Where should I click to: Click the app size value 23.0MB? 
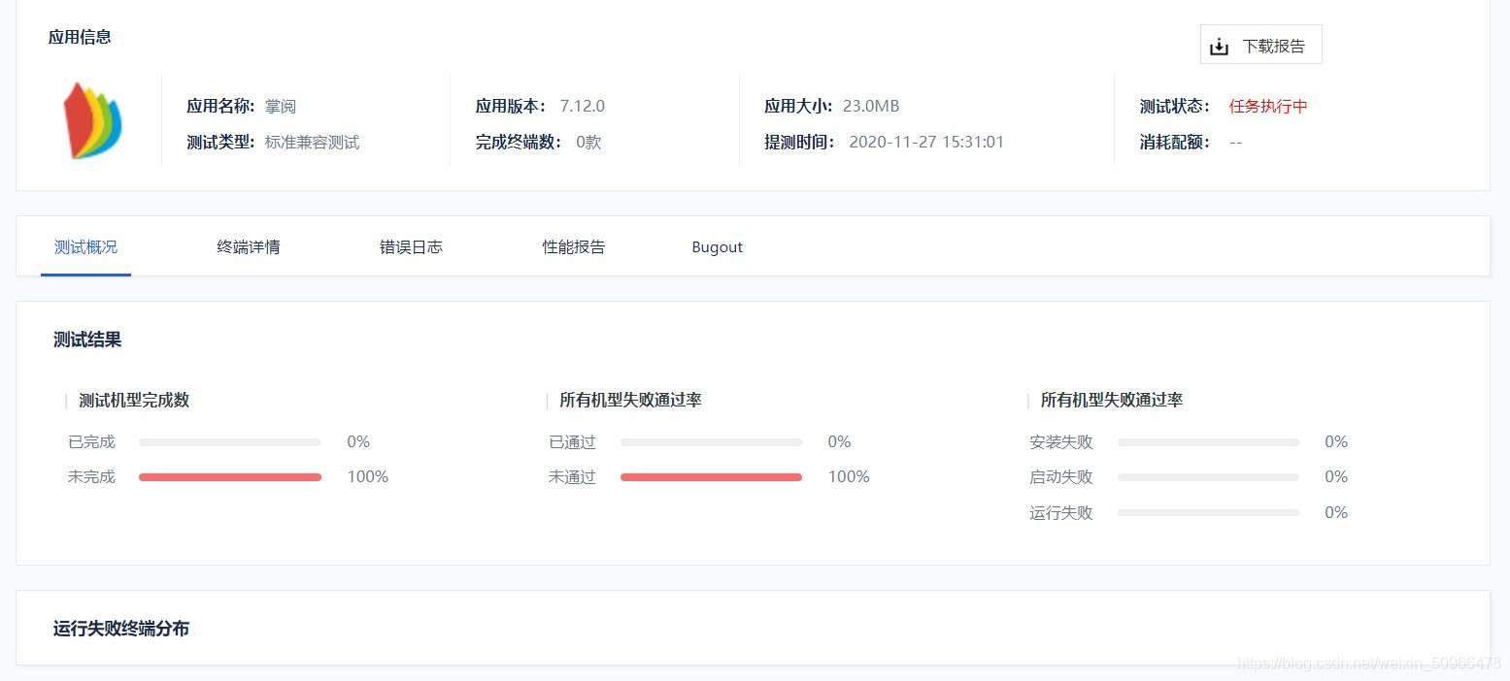tap(871, 107)
